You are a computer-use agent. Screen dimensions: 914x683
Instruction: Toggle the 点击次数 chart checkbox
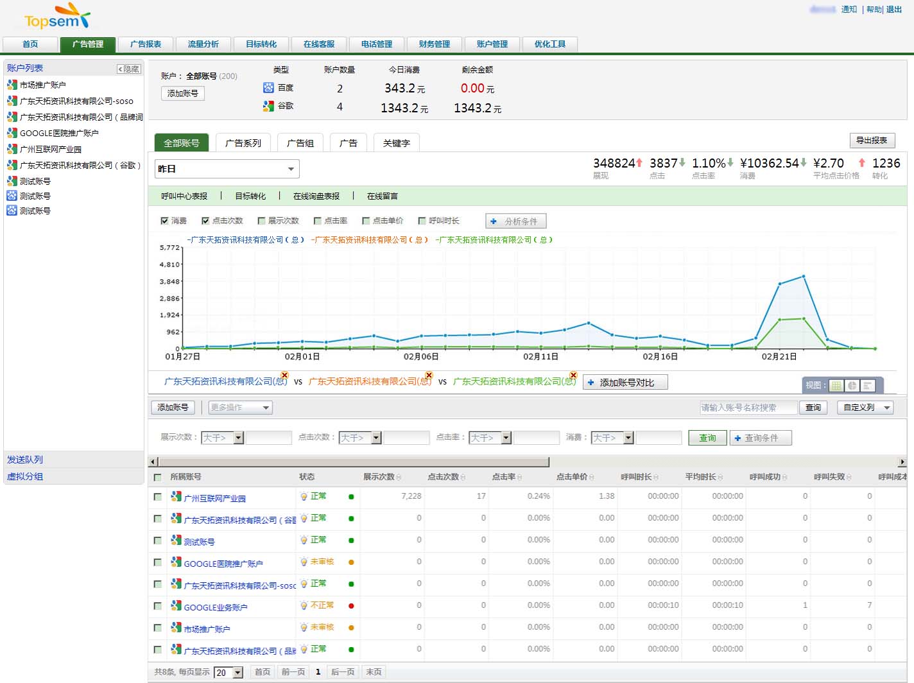tap(205, 221)
